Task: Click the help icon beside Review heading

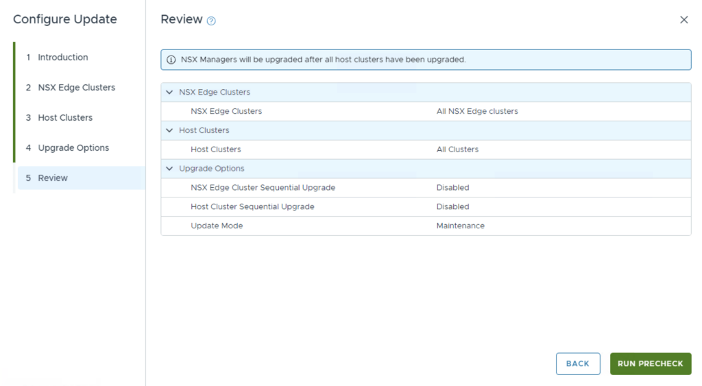Action: [211, 21]
